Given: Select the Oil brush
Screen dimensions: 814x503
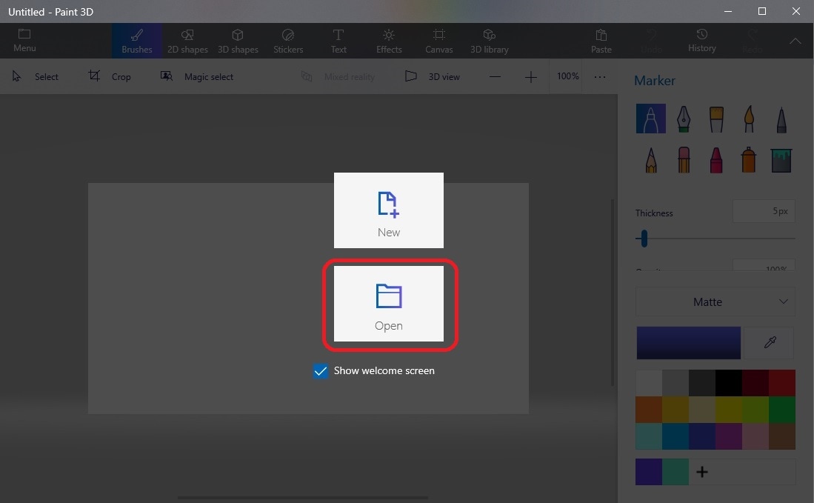Looking at the screenshot, I should click(716, 119).
